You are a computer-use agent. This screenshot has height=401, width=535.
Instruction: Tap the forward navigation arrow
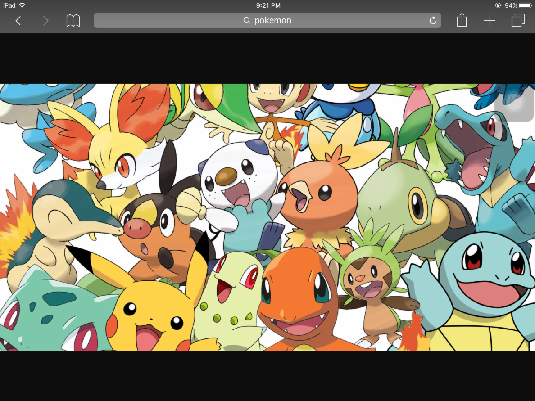coord(46,21)
